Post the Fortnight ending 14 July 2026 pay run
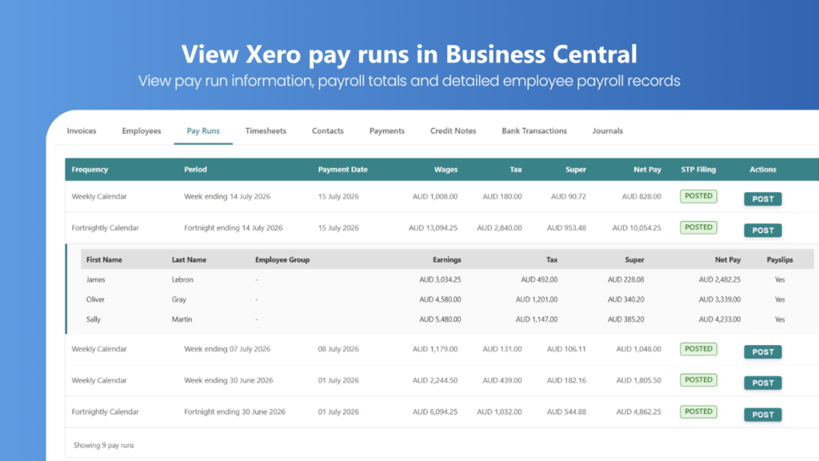The image size is (819, 461). pyautogui.click(x=762, y=230)
